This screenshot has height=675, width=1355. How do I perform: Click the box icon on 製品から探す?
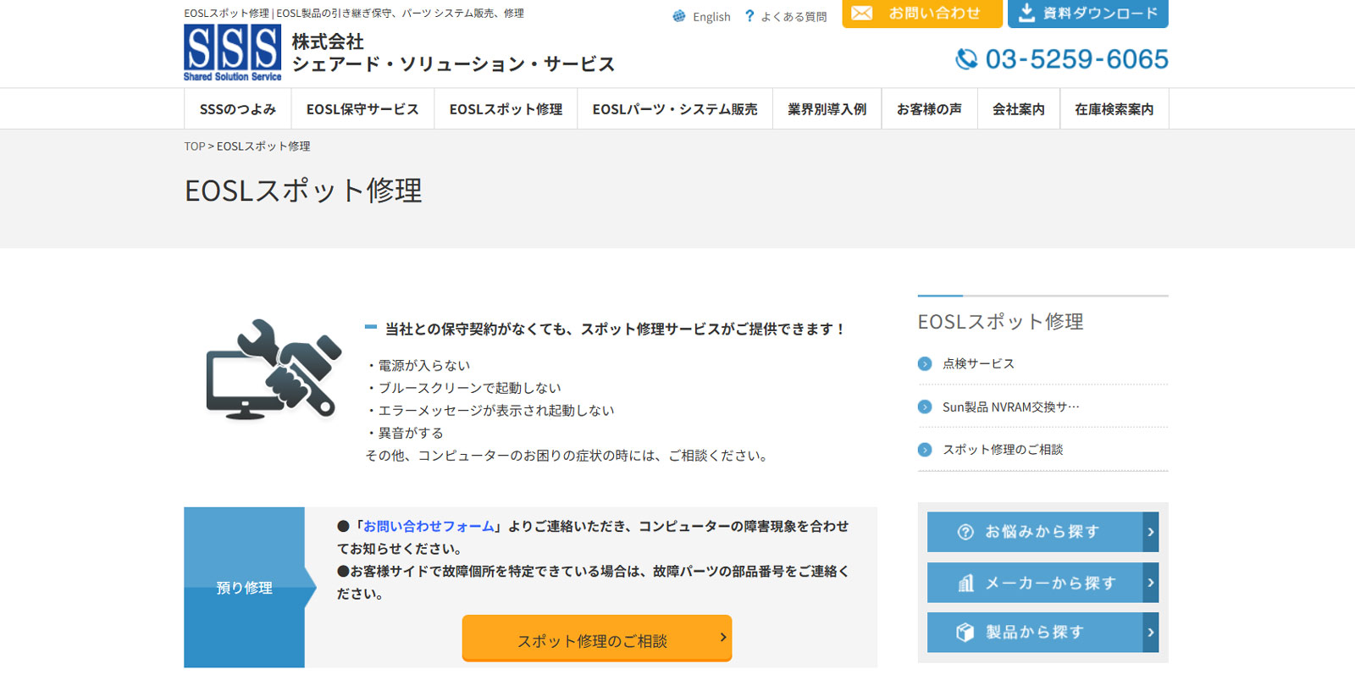click(965, 633)
